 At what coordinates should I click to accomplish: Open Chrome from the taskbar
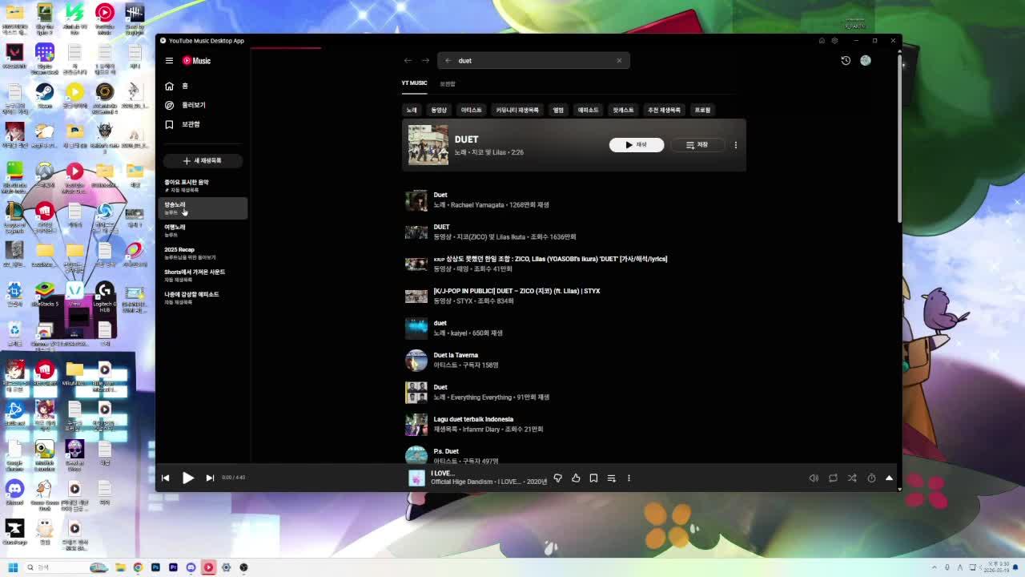point(138,567)
